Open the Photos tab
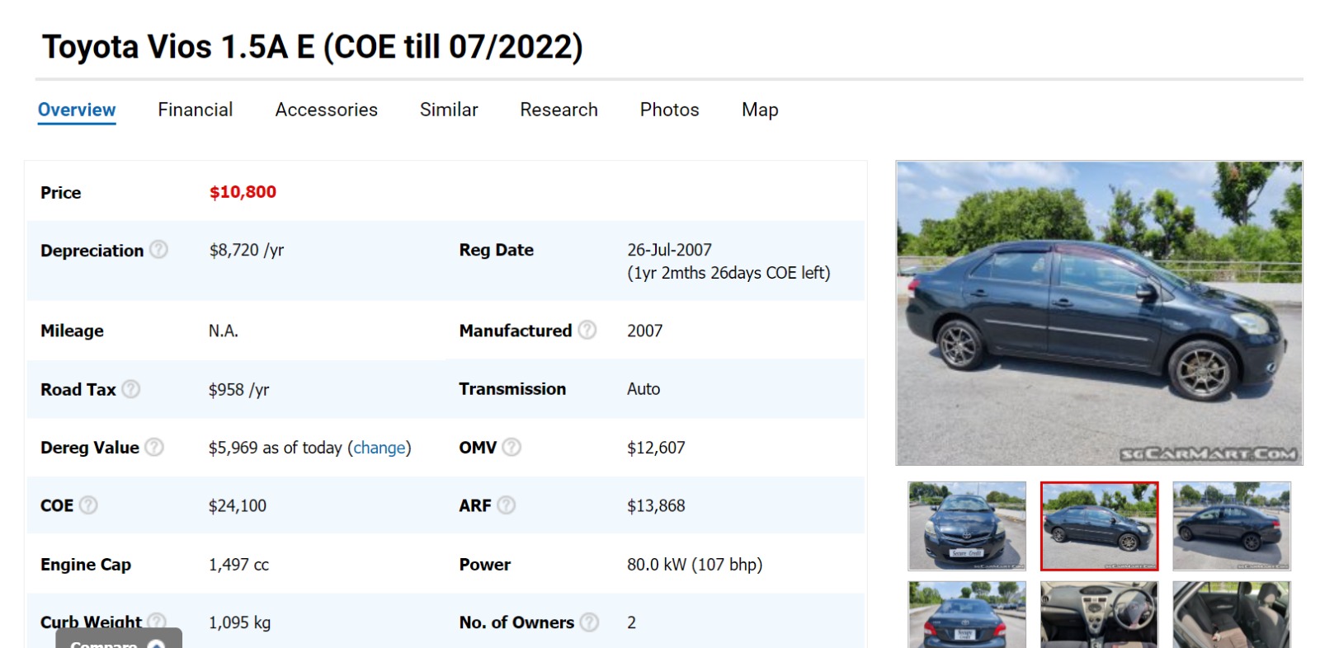The image size is (1320, 648). tap(669, 110)
